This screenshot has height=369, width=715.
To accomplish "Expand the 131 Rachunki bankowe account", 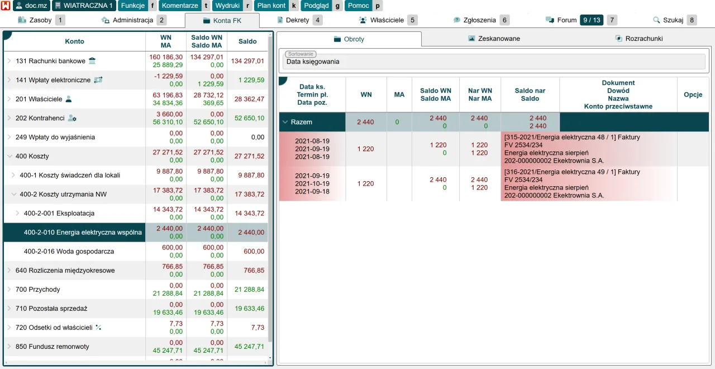I will [9, 61].
